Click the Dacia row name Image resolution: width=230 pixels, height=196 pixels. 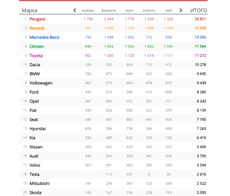[35, 65]
